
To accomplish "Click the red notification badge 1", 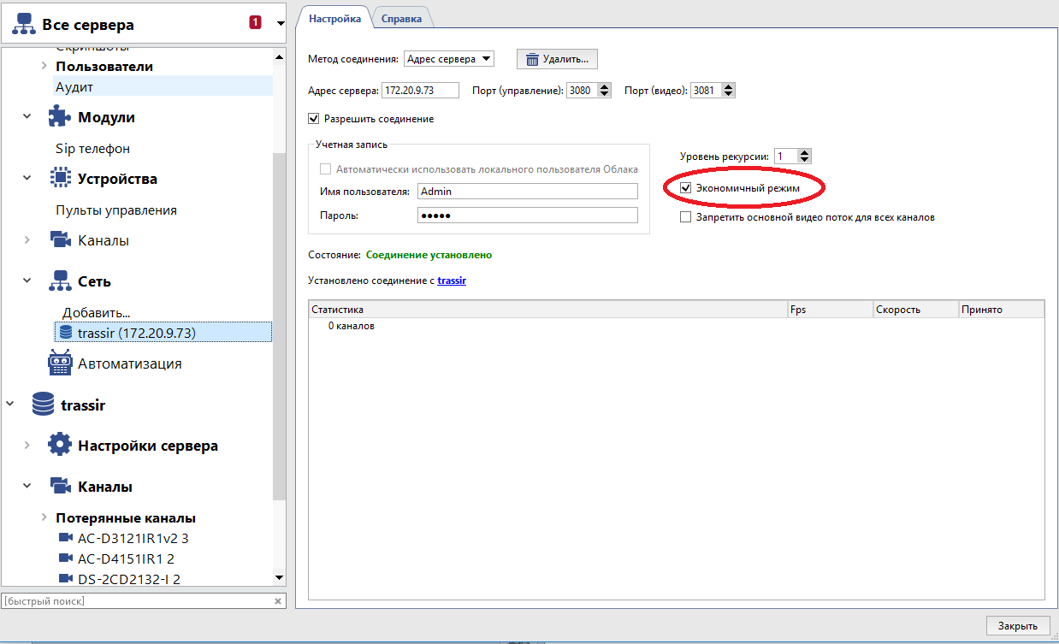I will [x=255, y=22].
